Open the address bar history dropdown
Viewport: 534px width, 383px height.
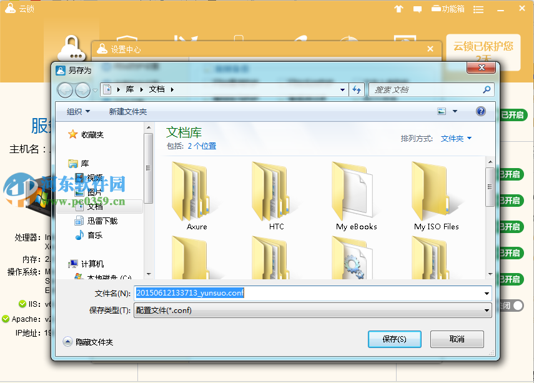[x=342, y=89]
